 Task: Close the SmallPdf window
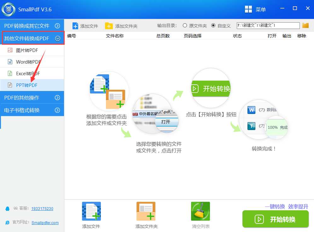[x=308, y=8]
